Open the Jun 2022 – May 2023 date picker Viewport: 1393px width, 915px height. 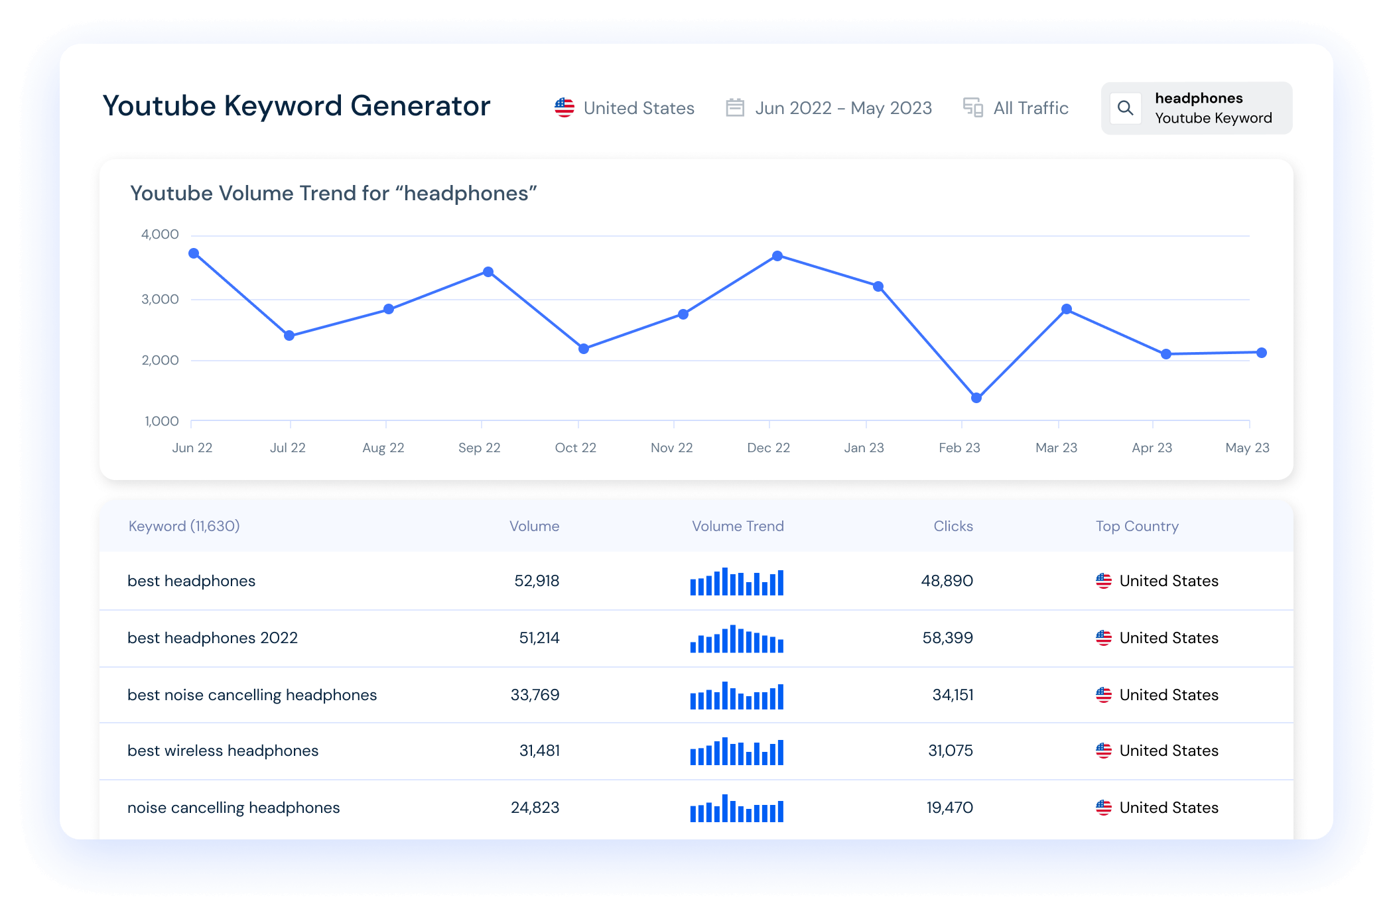tap(829, 108)
